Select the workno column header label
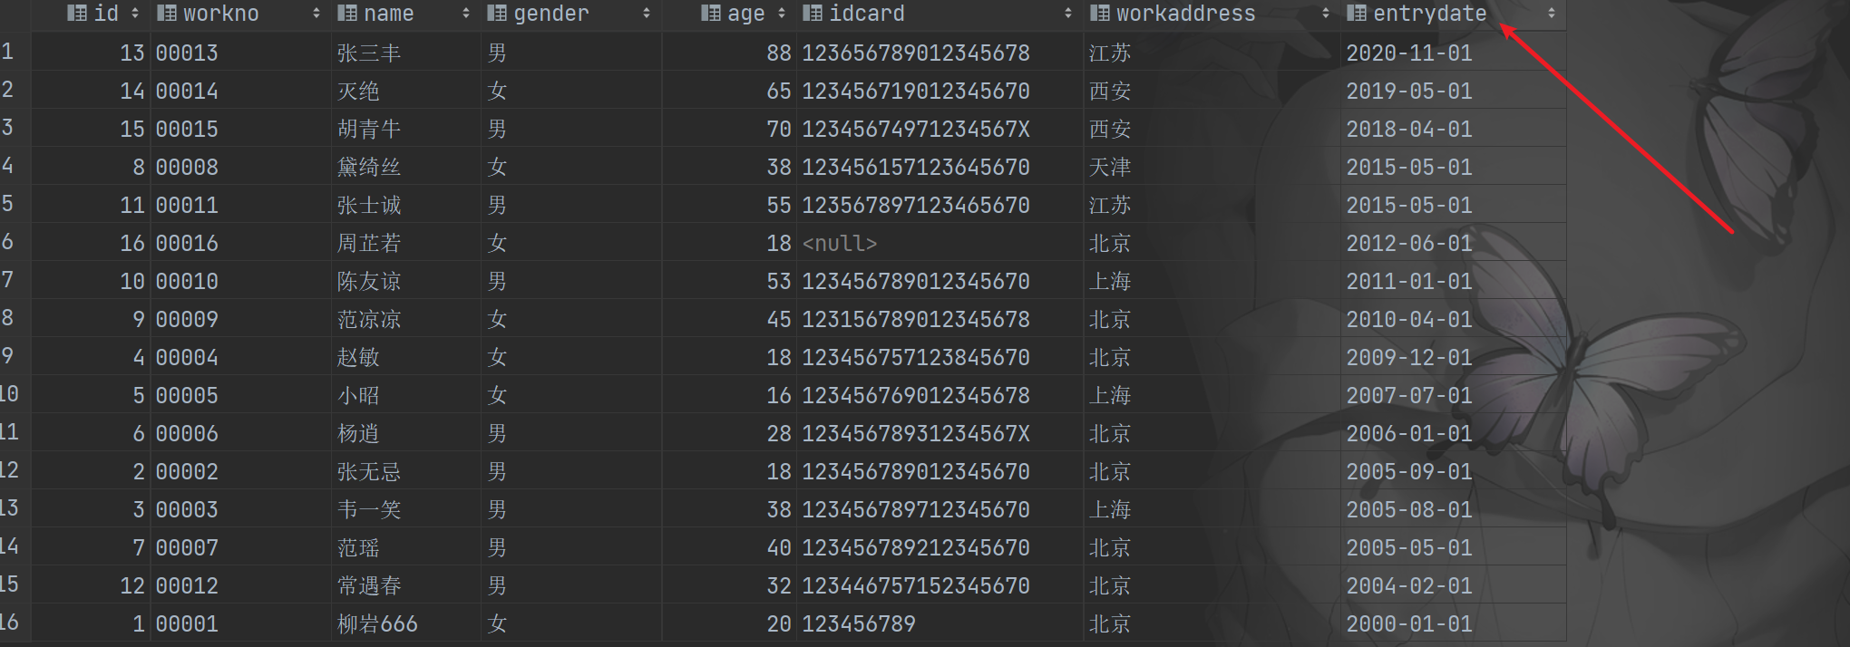This screenshot has height=647, width=1850. 221,14
